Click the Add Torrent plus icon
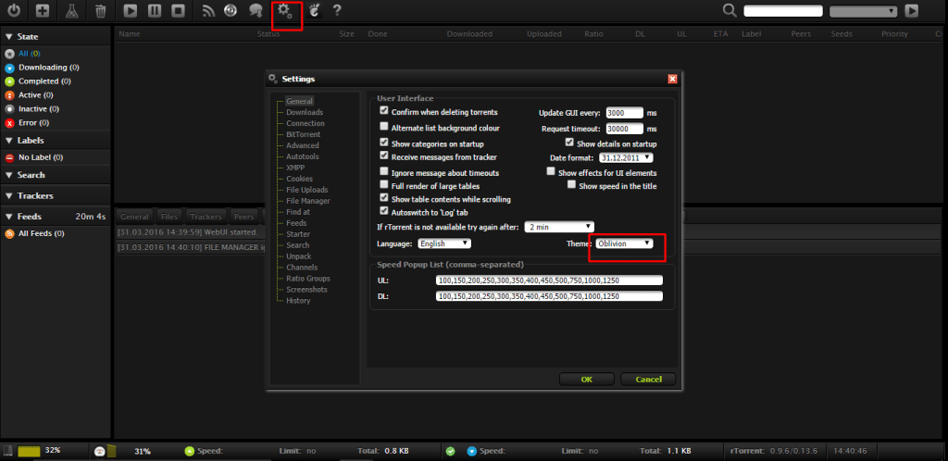The height and width of the screenshot is (461, 948). coord(42,11)
